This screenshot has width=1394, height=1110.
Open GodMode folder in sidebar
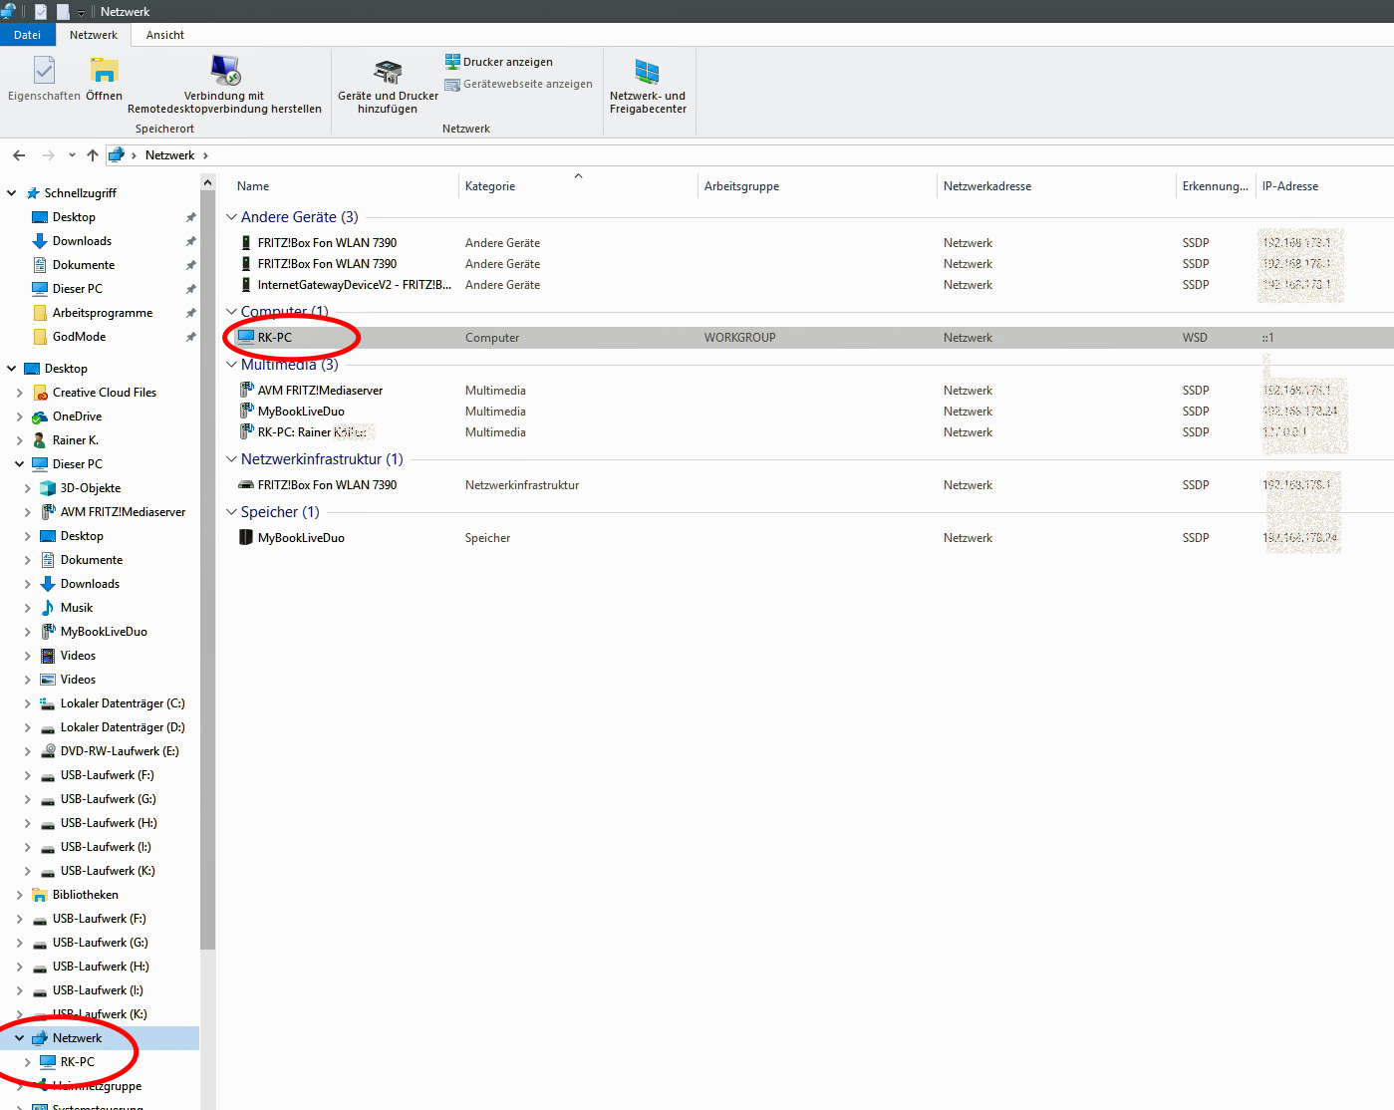[79, 337]
